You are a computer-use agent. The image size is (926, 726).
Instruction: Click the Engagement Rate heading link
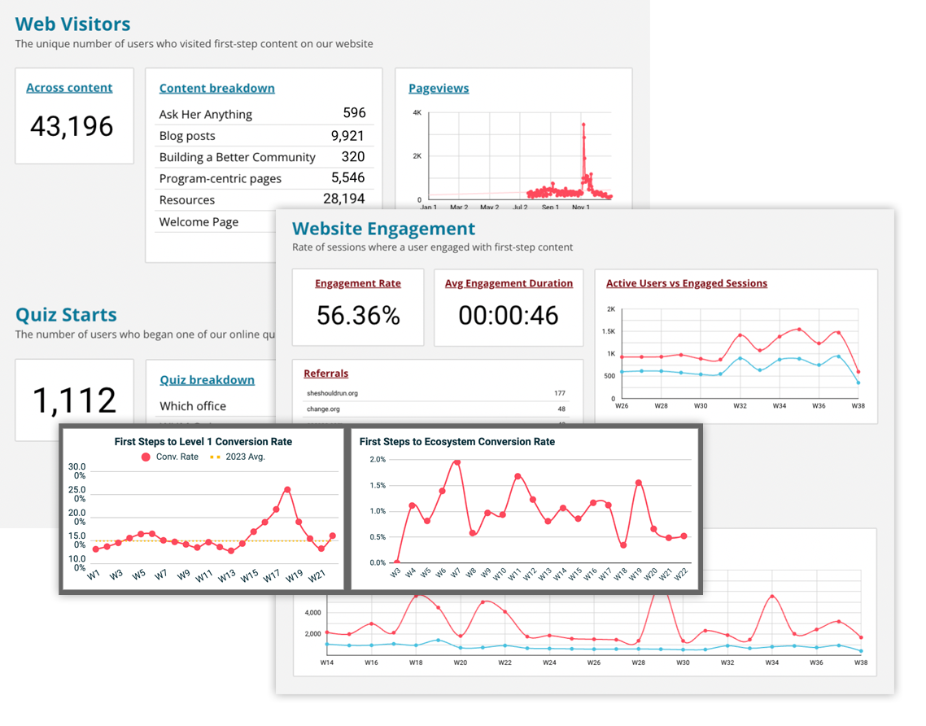coord(358,283)
